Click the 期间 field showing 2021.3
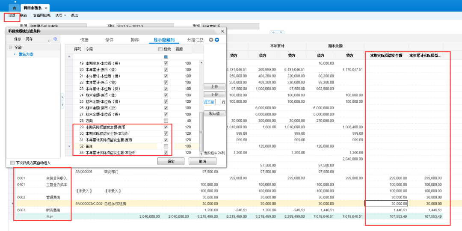 coord(145,27)
